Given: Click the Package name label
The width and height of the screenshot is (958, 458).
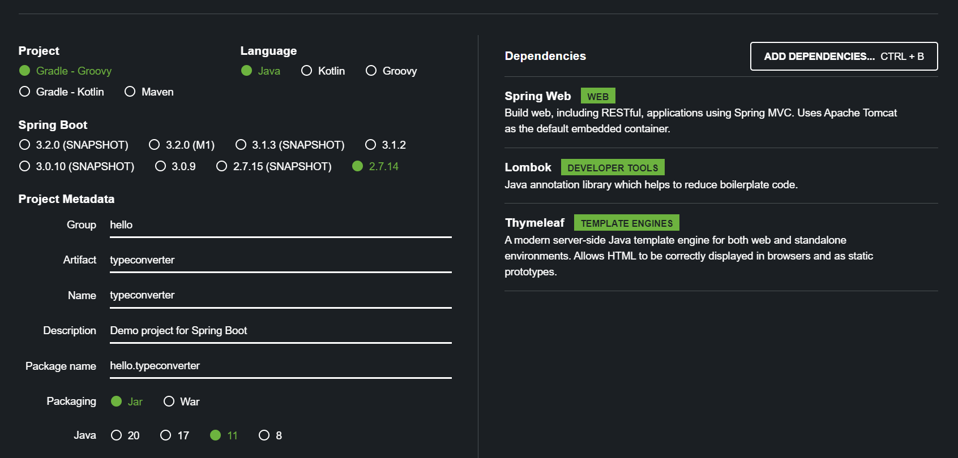Looking at the screenshot, I should [x=61, y=366].
